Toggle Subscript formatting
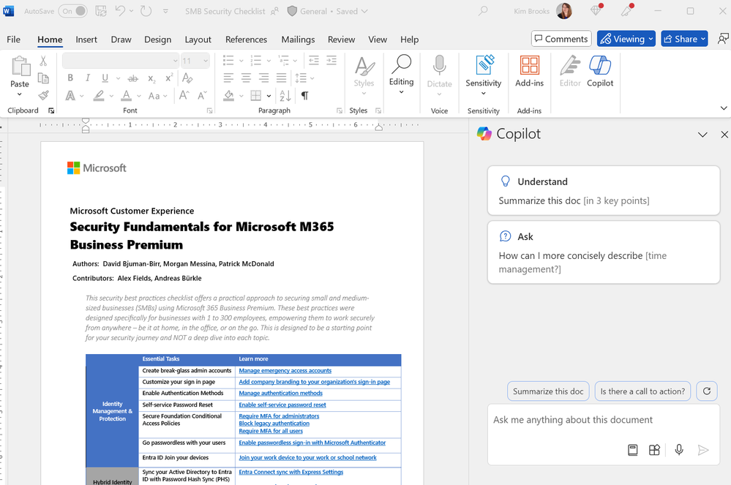731x485 pixels. click(x=151, y=78)
